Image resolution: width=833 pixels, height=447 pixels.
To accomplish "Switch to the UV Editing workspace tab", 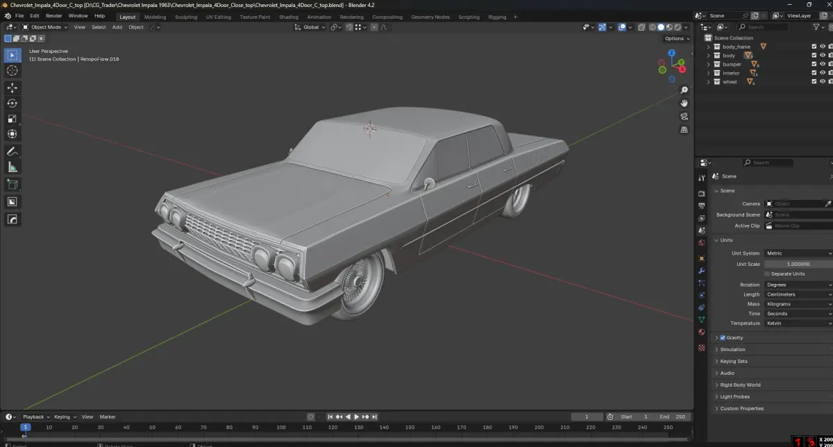I will (x=218, y=17).
